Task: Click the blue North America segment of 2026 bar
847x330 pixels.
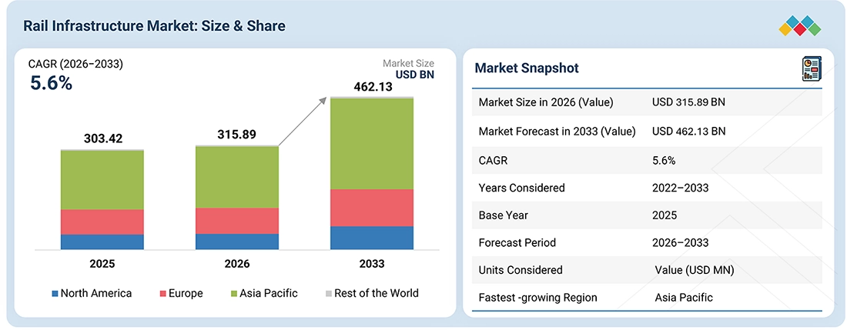Action: coord(237,242)
